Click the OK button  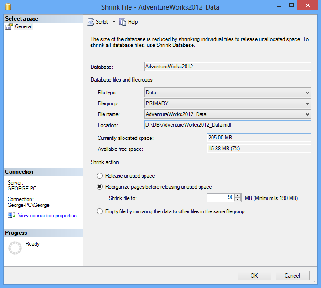coord(254,276)
